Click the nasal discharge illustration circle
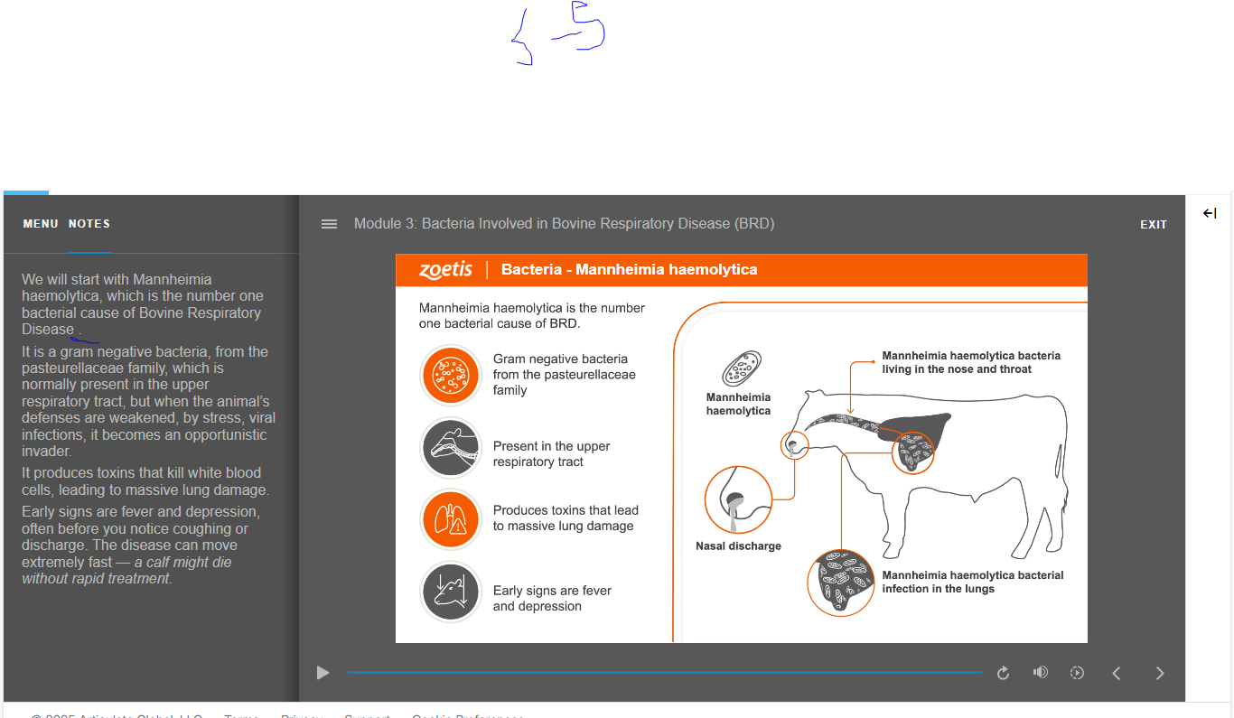Image resolution: width=1234 pixels, height=718 pixels. pyautogui.click(x=738, y=499)
